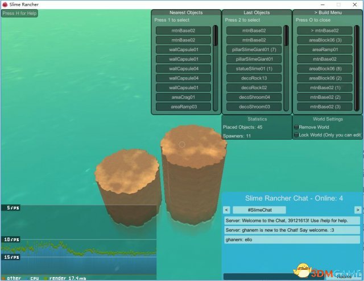The width and height of the screenshot is (364, 281).
Task: Click the 'Slime Rancher Chat - Online: 4' title
Action: coord(294,198)
